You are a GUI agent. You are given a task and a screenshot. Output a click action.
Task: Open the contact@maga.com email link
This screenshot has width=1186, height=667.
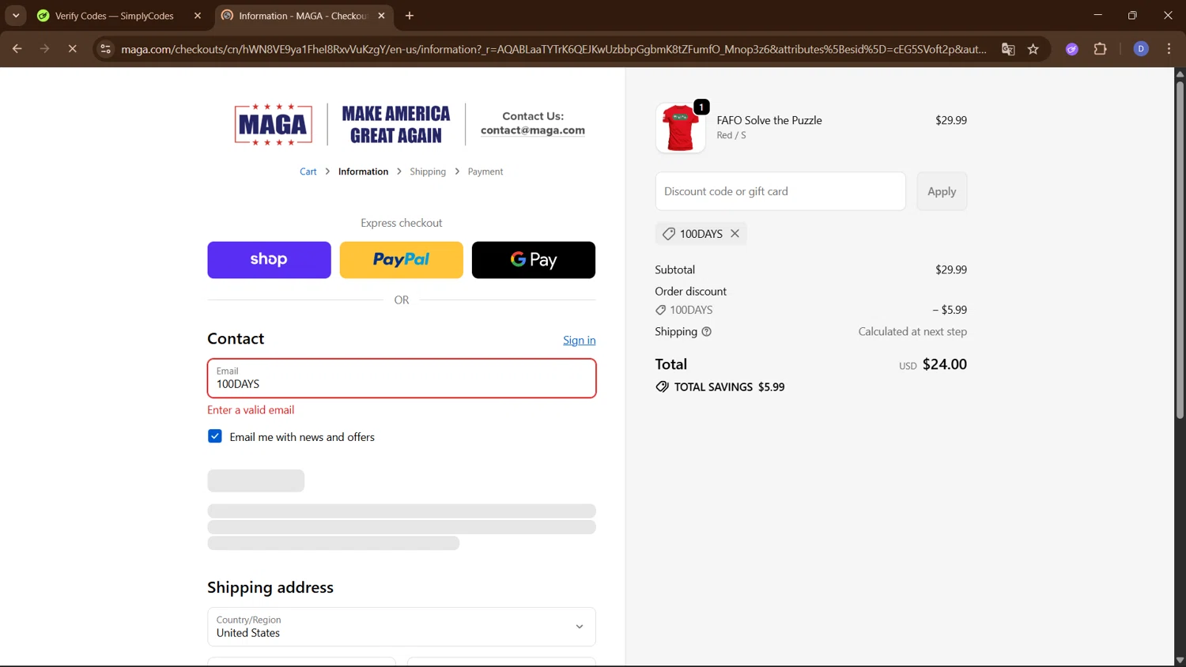(x=533, y=130)
